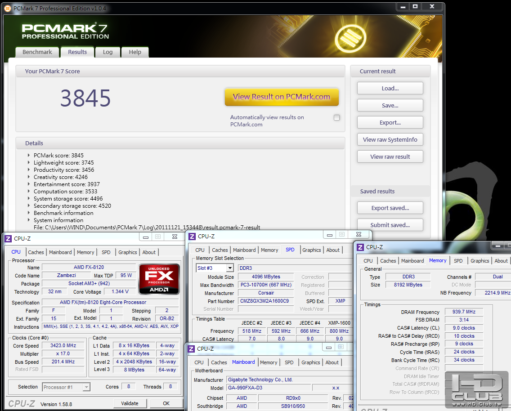Click the Southbridge SB910/950 field
511x411 pixels.
tap(293, 407)
